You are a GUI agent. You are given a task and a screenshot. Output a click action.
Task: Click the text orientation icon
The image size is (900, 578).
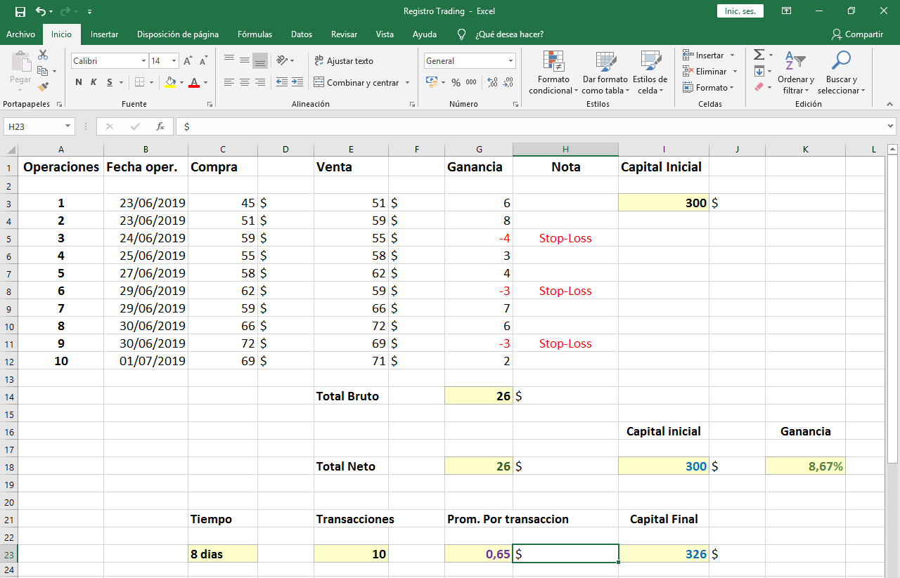pyautogui.click(x=282, y=60)
